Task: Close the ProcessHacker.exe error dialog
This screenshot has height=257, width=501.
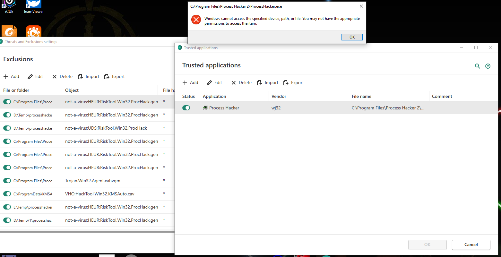Action: [361, 6]
